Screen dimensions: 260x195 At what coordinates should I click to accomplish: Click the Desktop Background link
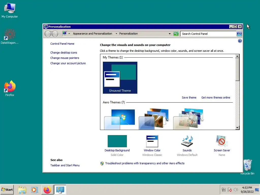117,150
